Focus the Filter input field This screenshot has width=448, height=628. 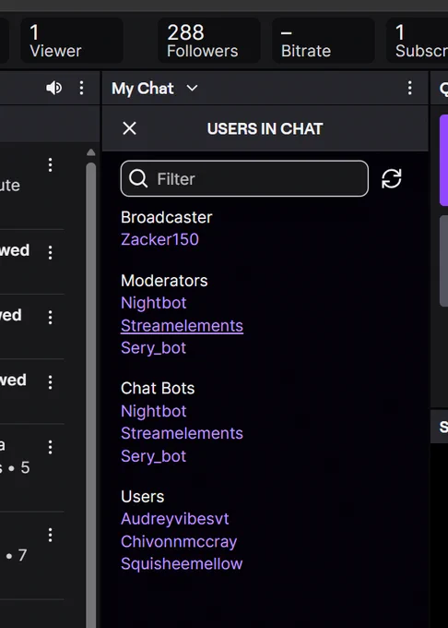pyautogui.click(x=244, y=178)
